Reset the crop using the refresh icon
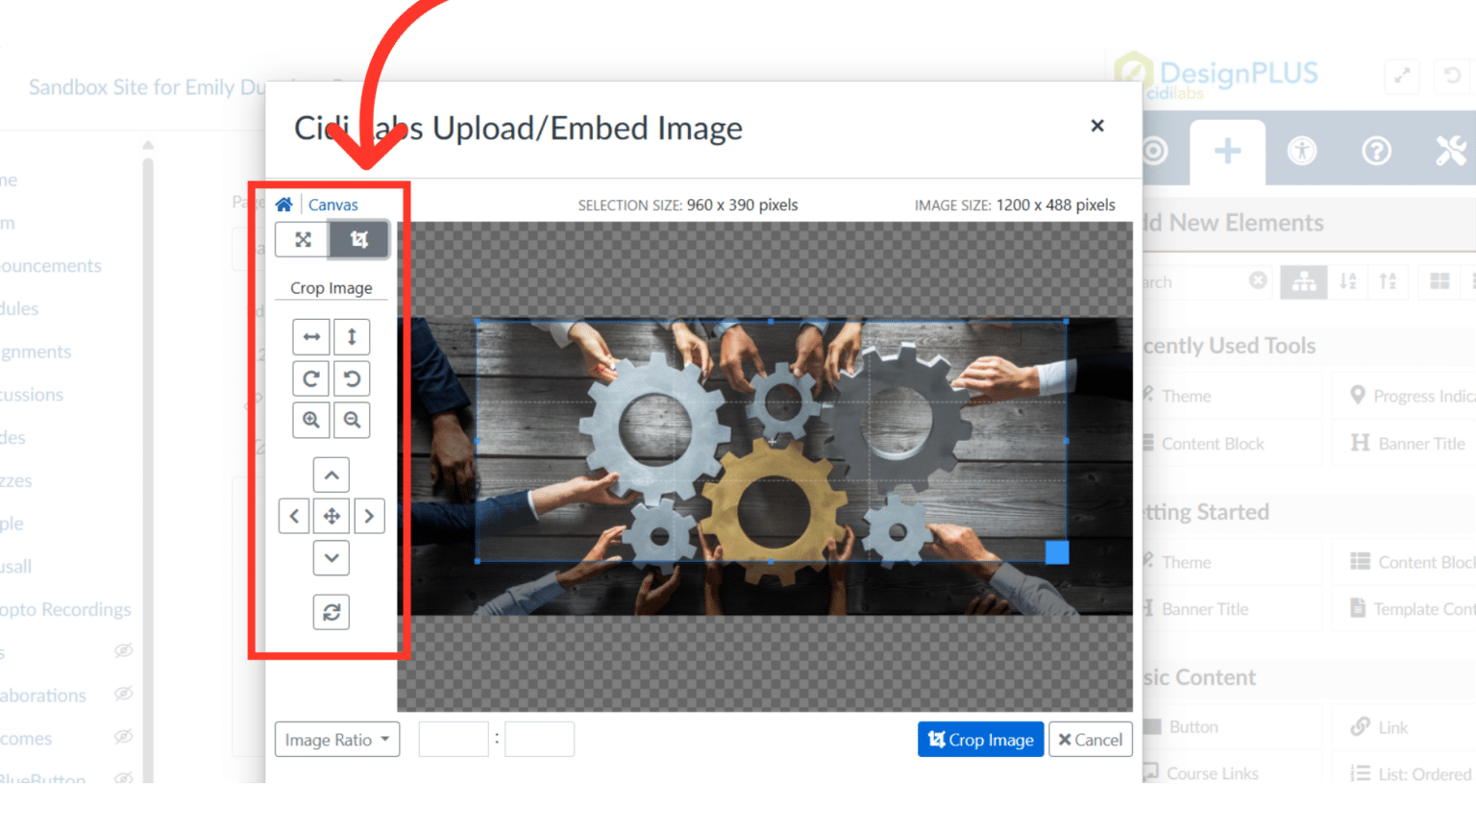The image size is (1476, 830). [x=331, y=612]
